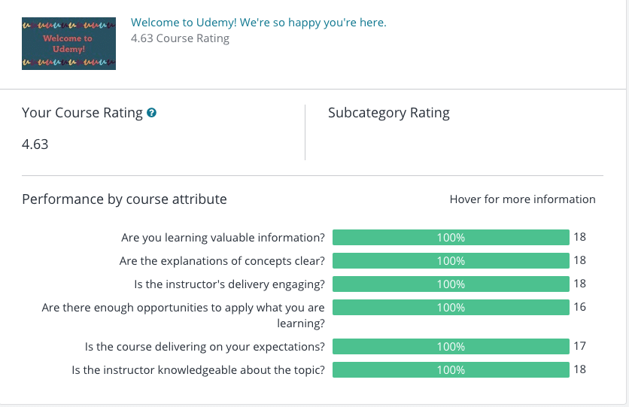Viewport: 629px width, 407px height.
Task: Click the label Are you learning valuable information?
Action: point(223,238)
